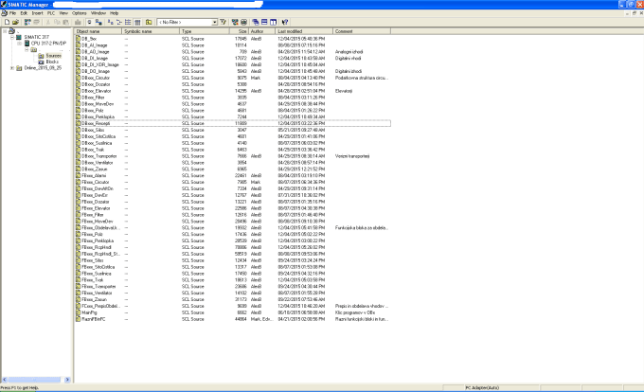
Task: Switch to Details view via toolbar icon
Action: click(138, 21)
